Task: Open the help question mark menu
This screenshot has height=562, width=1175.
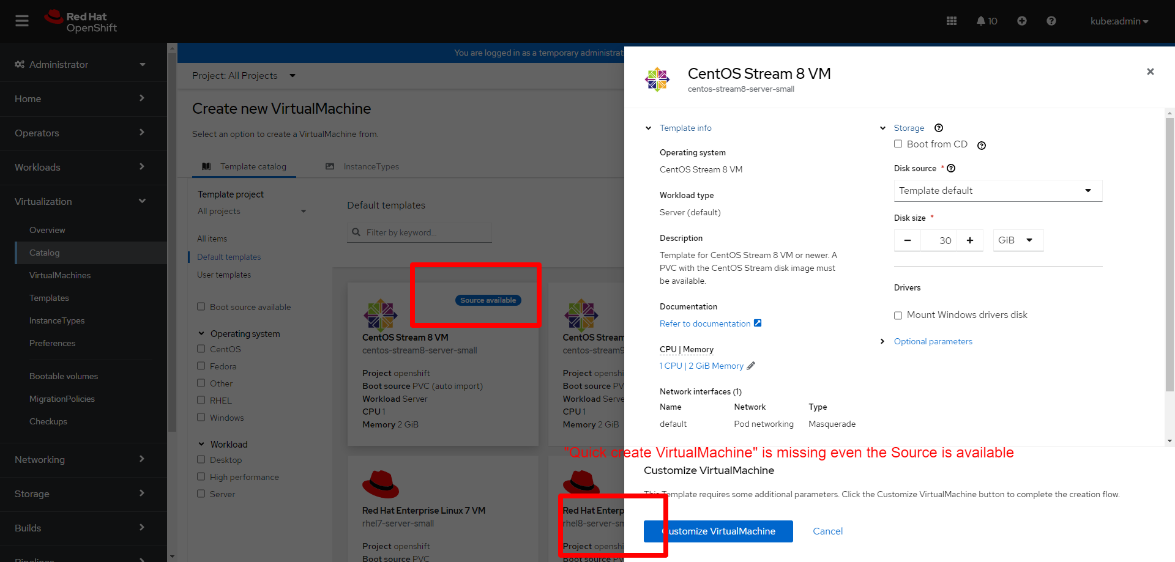Action: pyautogui.click(x=1051, y=21)
